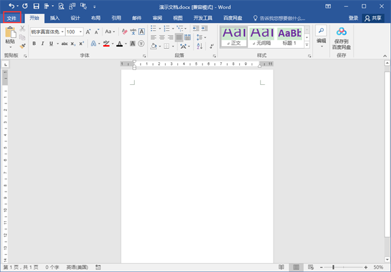
Task: Click the Share (共享) person icon
Action: (x=377, y=18)
